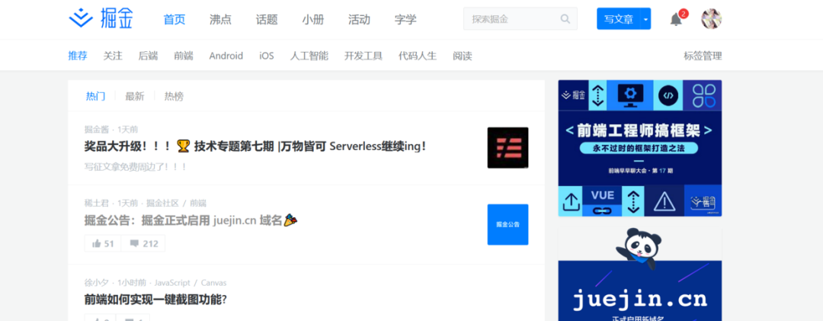Screen dimensions: 823x321
Task: Open the Canvas tag link
Action: (x=213, y=283)
